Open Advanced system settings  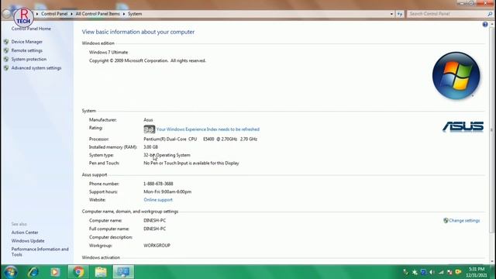[36, 68]
